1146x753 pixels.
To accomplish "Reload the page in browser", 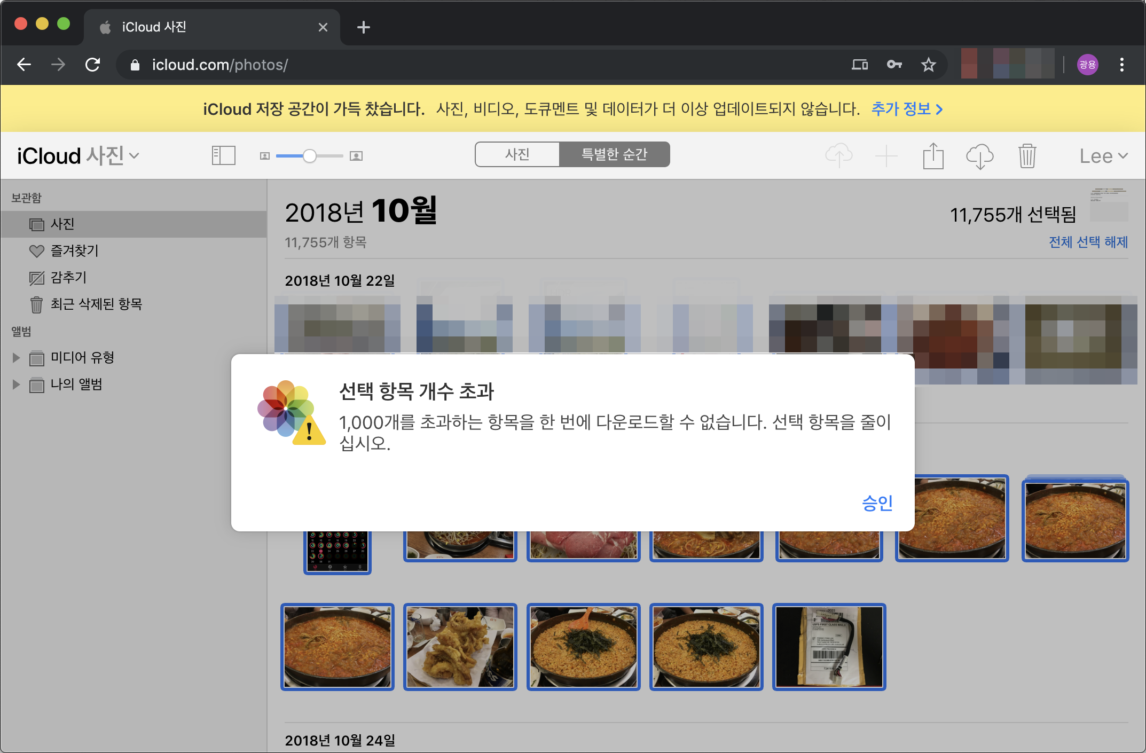I will tap(93, 65).
